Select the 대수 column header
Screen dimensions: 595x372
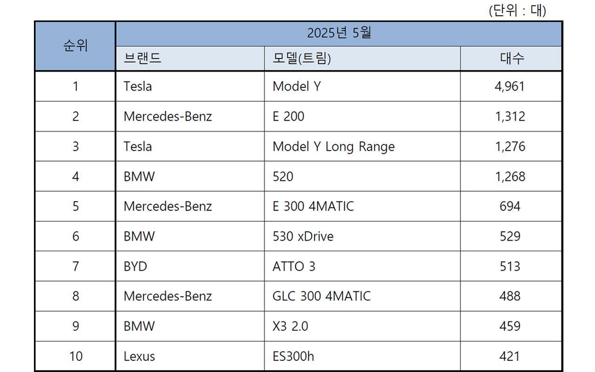[511, 59]
